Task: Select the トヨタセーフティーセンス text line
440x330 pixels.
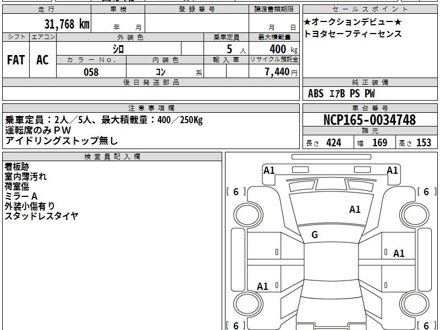Action: 353,34
